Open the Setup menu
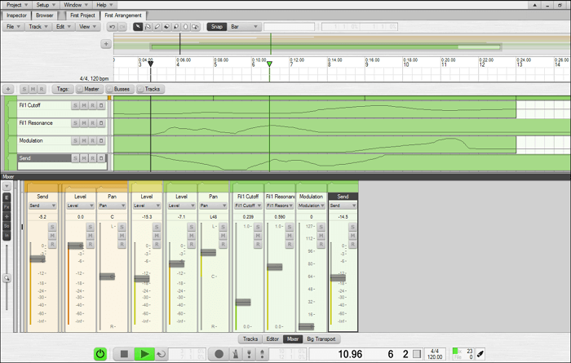571x363 pixels. click(46, 4)
